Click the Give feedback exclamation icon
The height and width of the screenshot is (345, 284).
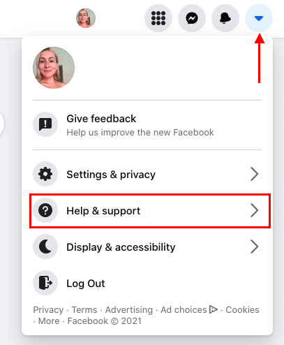[x=45, y=124]
